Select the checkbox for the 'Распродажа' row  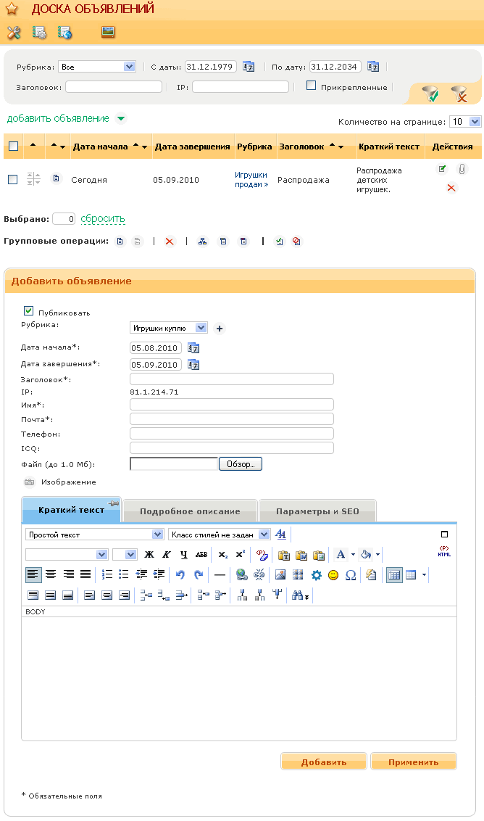click(x=12, y=180)
